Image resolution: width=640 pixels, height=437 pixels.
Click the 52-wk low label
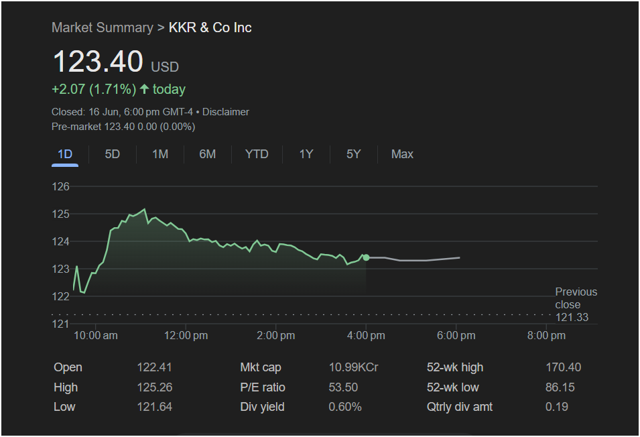[x=452, y=387]
